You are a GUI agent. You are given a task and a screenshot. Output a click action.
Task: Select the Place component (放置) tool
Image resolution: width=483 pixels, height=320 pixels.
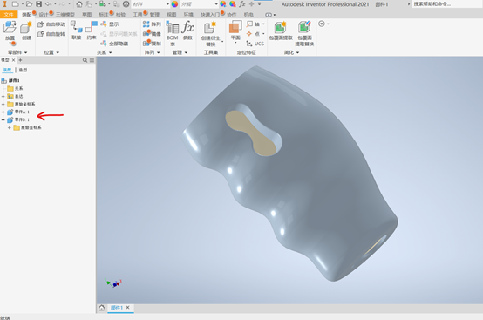10,31
